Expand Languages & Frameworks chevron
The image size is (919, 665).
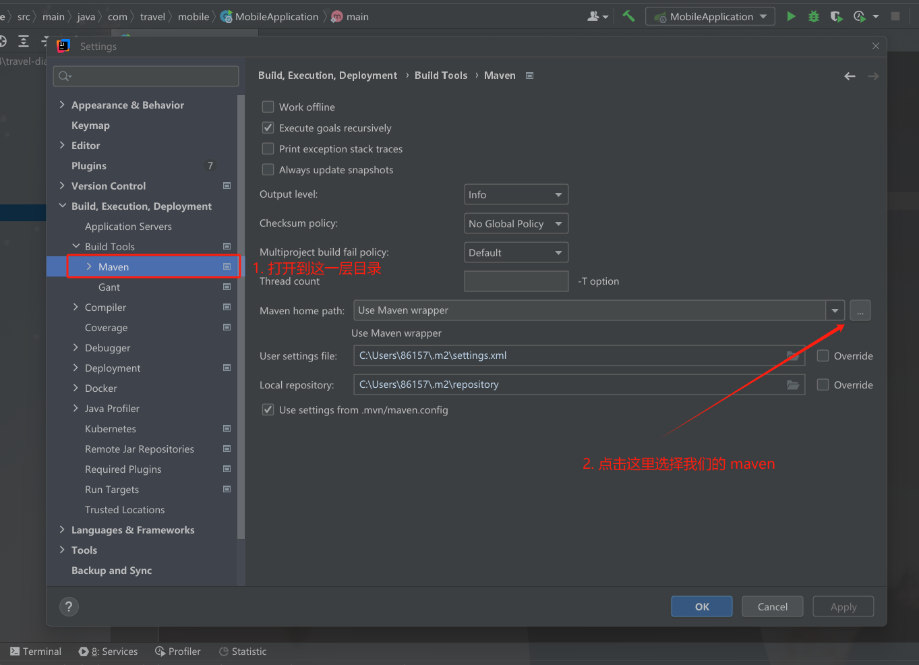62,529
